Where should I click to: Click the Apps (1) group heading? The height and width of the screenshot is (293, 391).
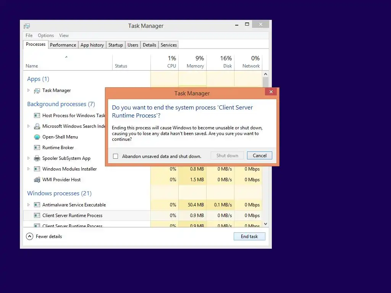pos(38,79)
